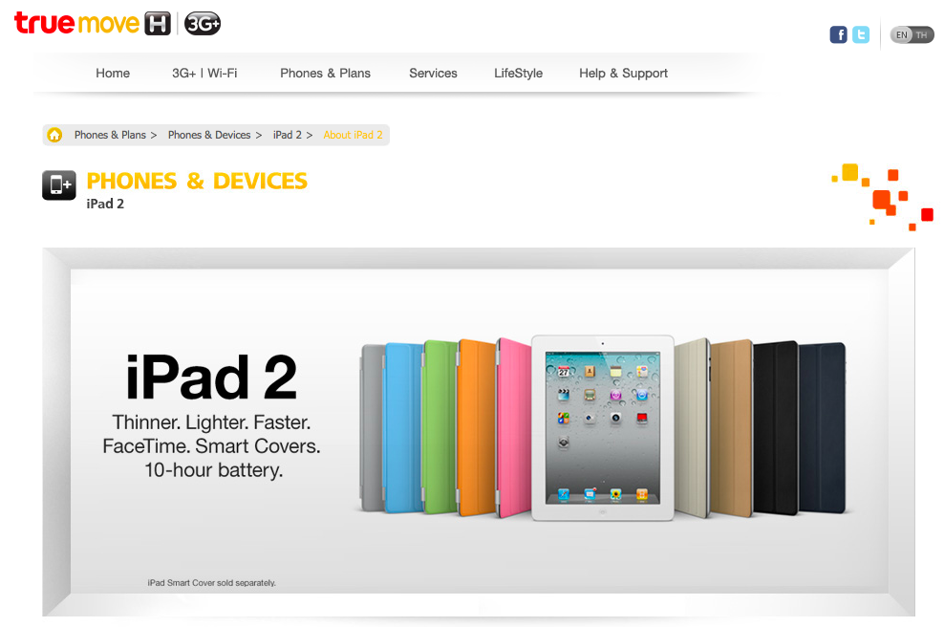
Task: Follow the Phones & Devices breadcrumb link
Action: [x=209, y=135]
